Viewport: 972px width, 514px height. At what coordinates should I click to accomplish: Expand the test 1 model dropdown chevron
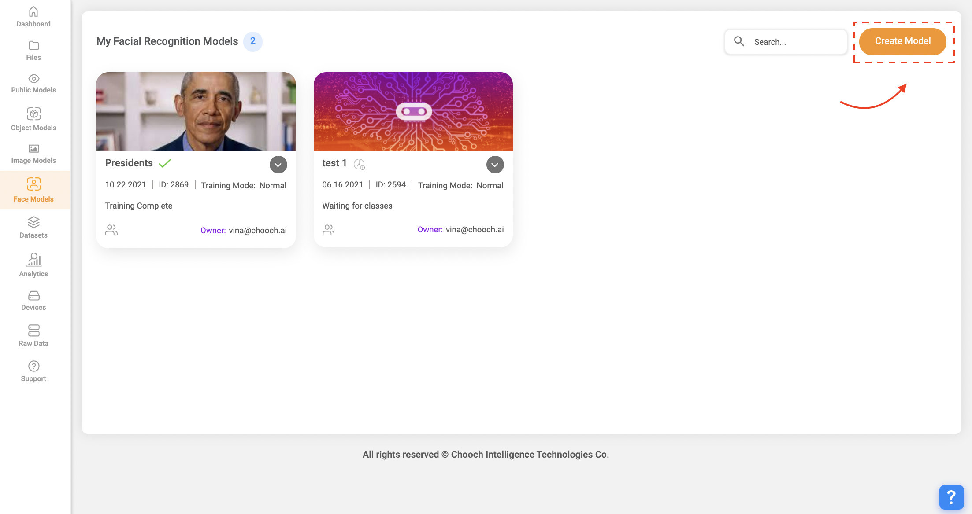[495, 165]
